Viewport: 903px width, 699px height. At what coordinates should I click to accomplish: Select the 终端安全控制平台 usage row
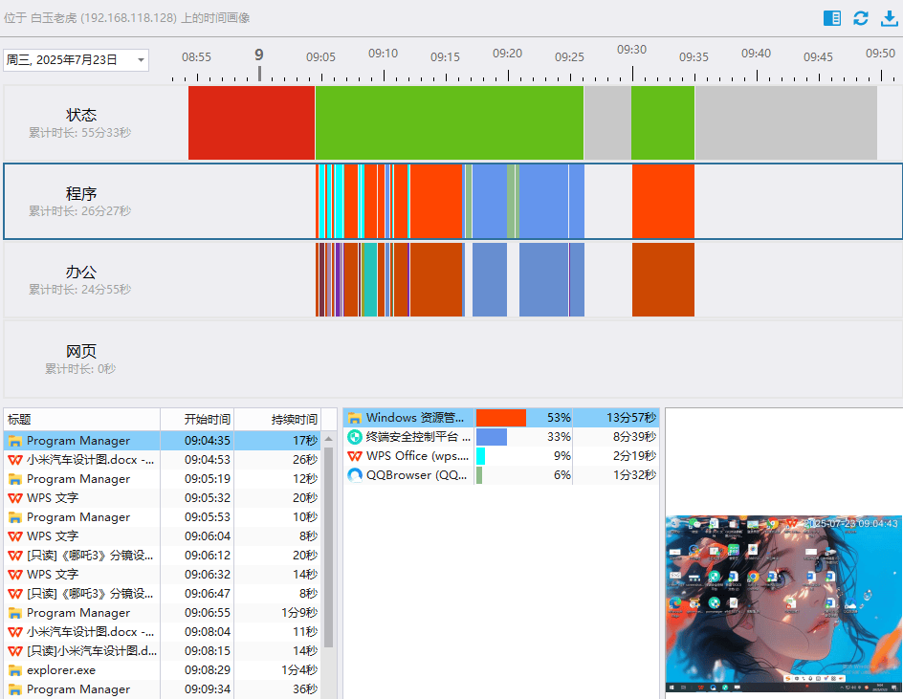[501, 436]
